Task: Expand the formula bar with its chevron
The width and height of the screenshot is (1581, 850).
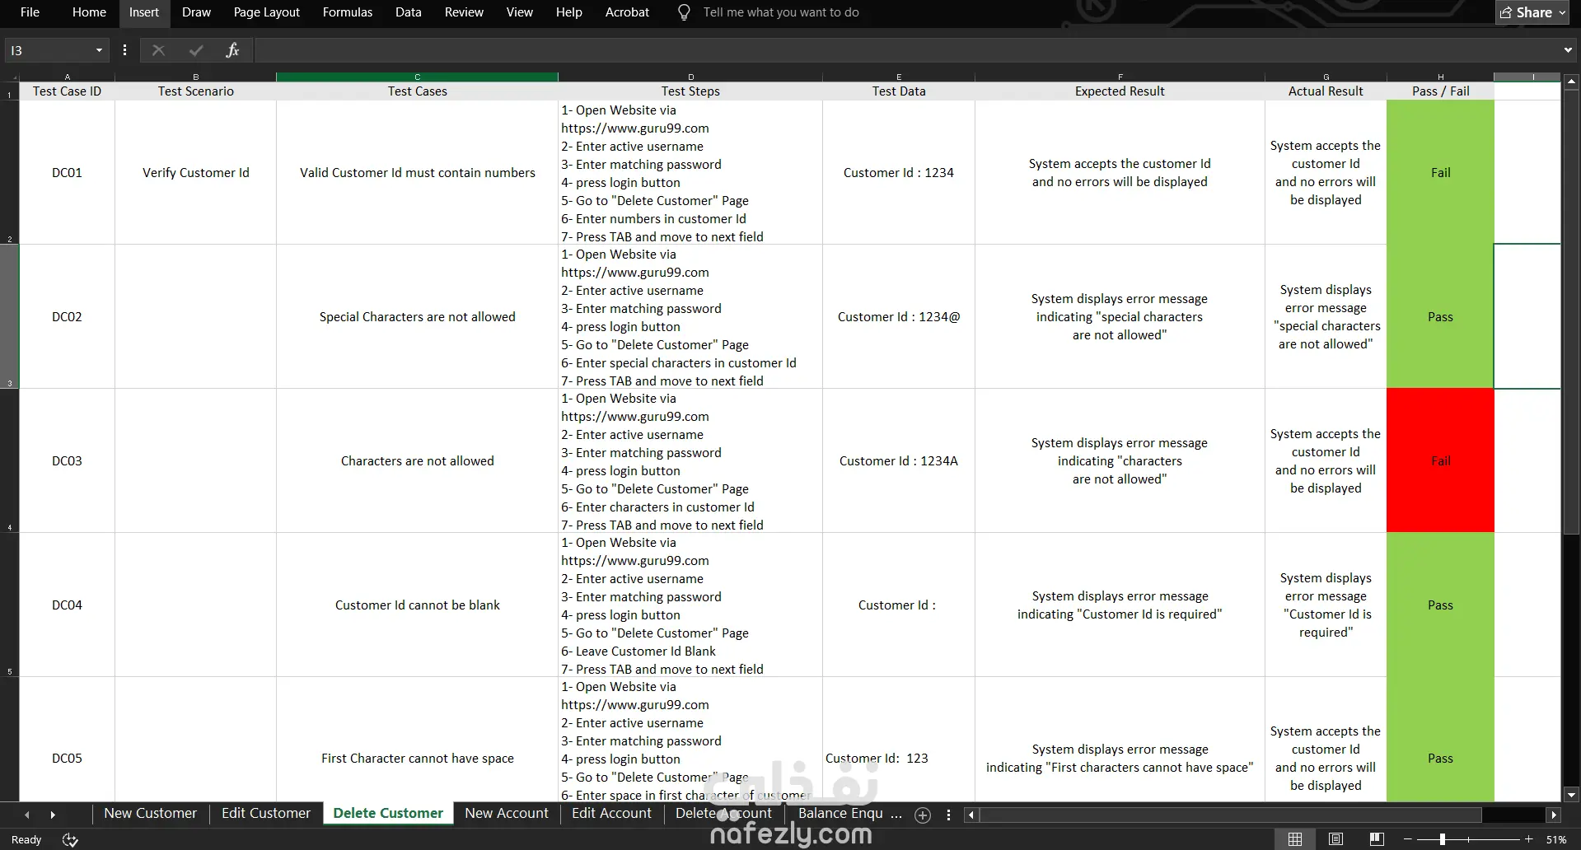Action: pyautogui.click(x=1568, y=50)
